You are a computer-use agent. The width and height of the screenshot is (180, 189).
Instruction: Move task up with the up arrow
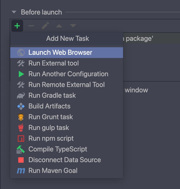[59, 26]
